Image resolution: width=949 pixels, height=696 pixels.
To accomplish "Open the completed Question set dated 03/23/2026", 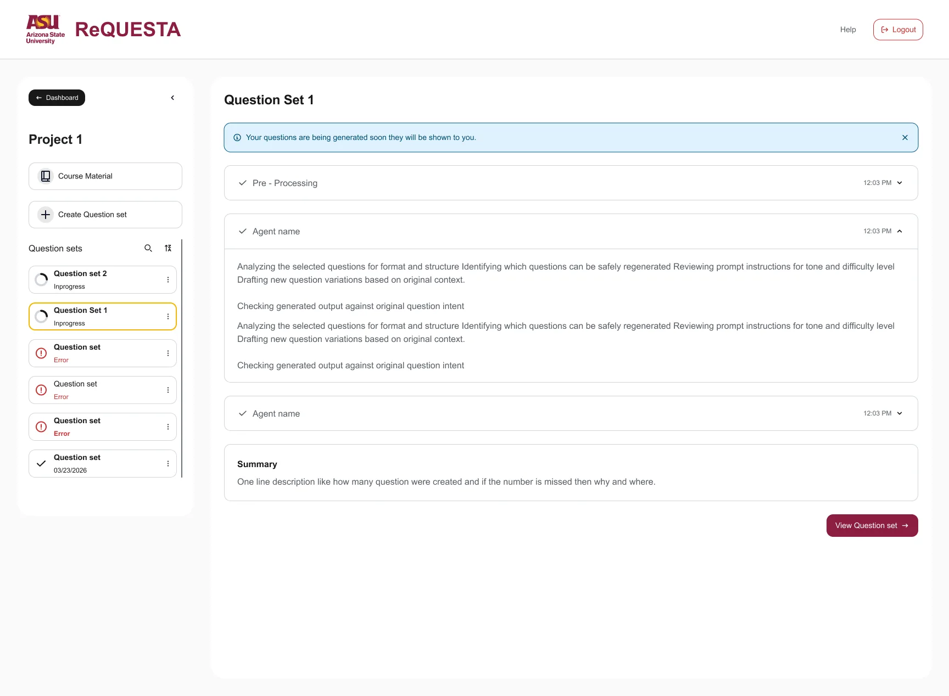I will click(x=103, y=464).
